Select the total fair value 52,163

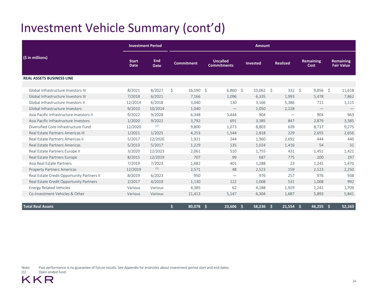[348, 206]
